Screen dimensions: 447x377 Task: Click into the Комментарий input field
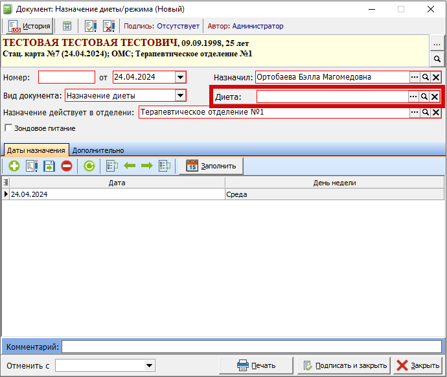pos(251,347)
